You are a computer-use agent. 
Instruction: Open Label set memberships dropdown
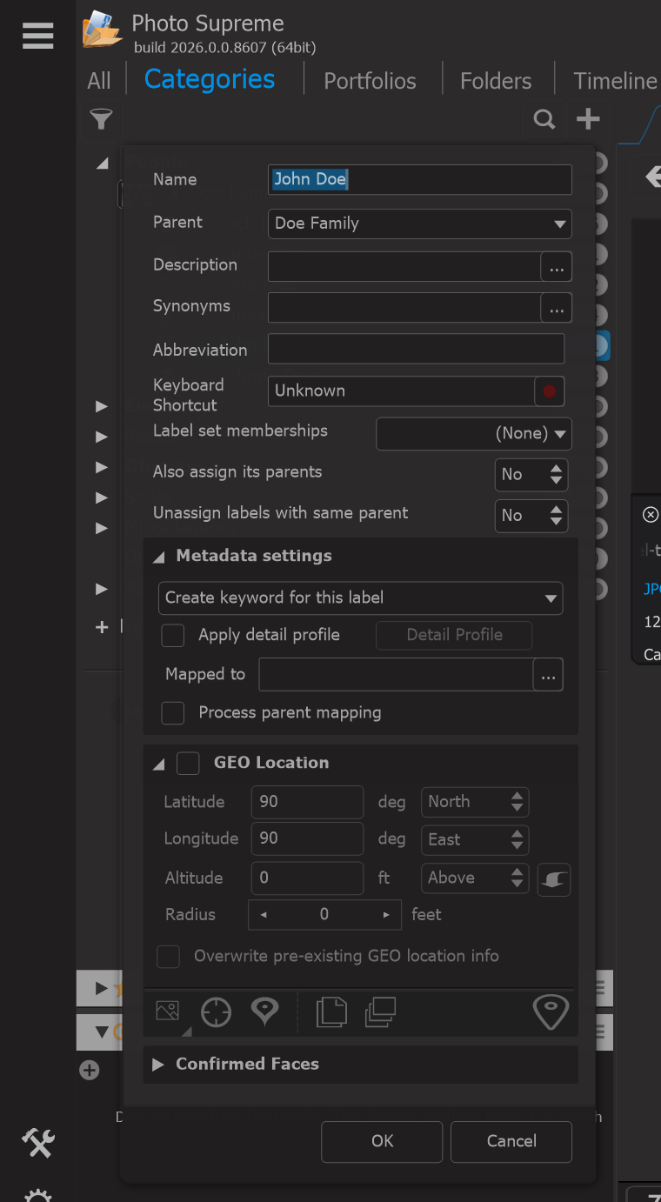[x=474, y=433]
